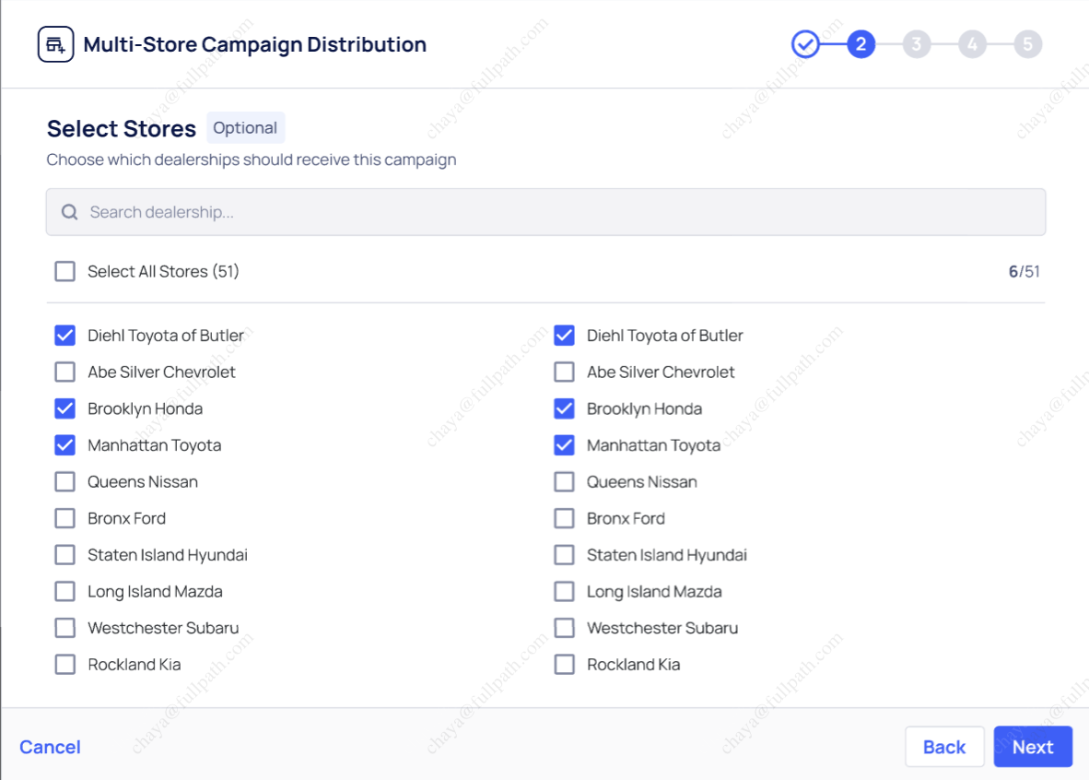This screenshot has height=780, width=1089.
Task: Select Bronx Ford in right column
Action: point(564,518)
